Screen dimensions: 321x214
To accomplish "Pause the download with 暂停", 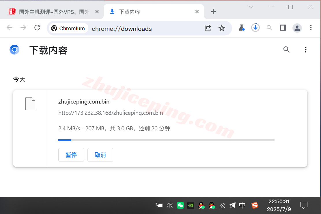I will 71,155.
